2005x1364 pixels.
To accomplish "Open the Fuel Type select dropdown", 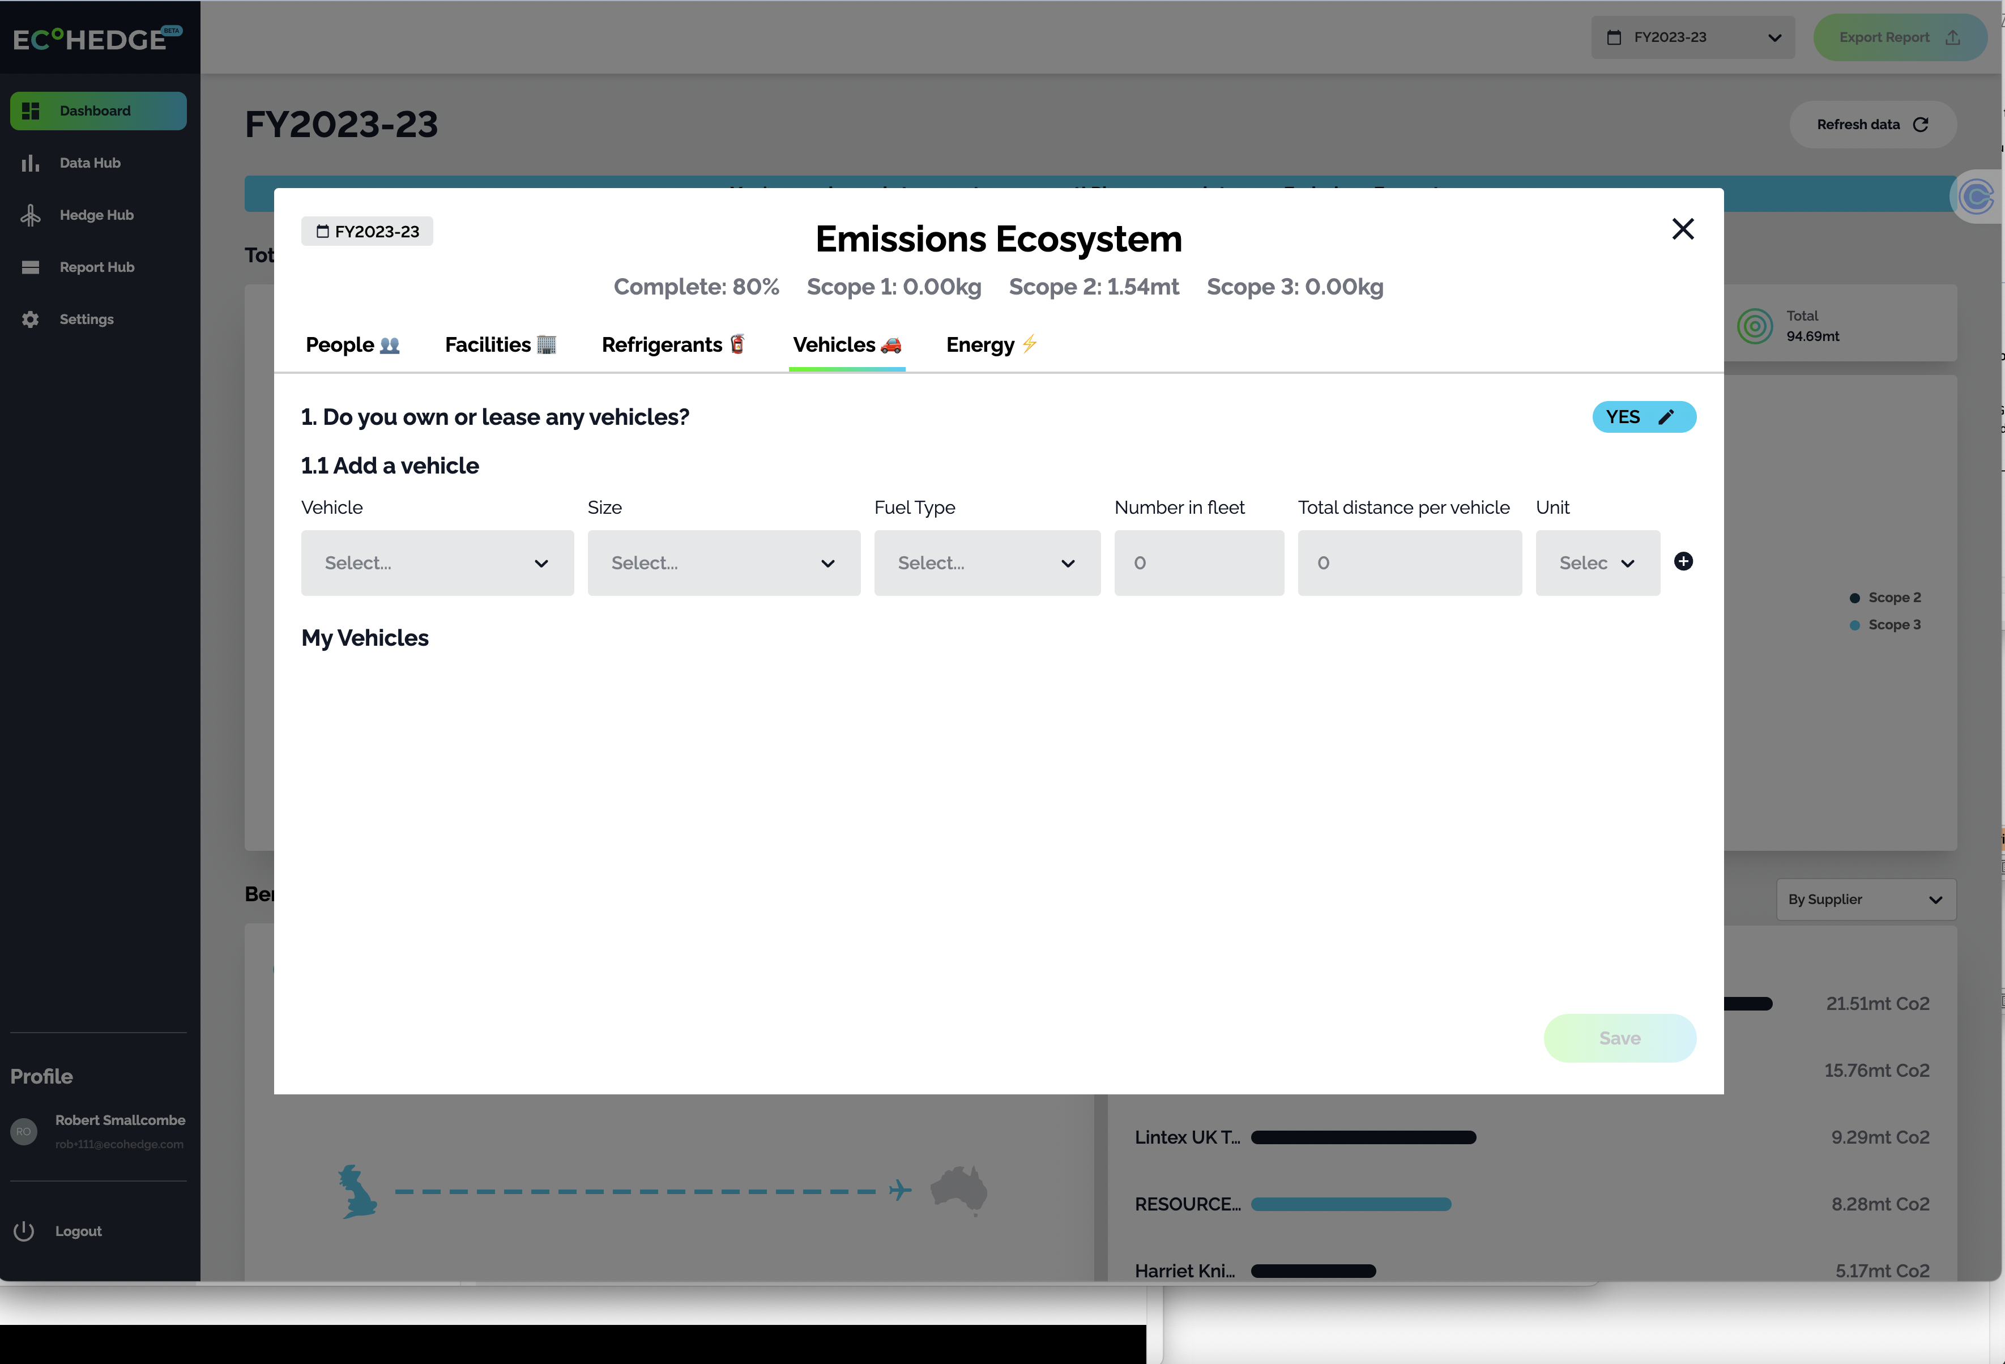I will 987,562.
